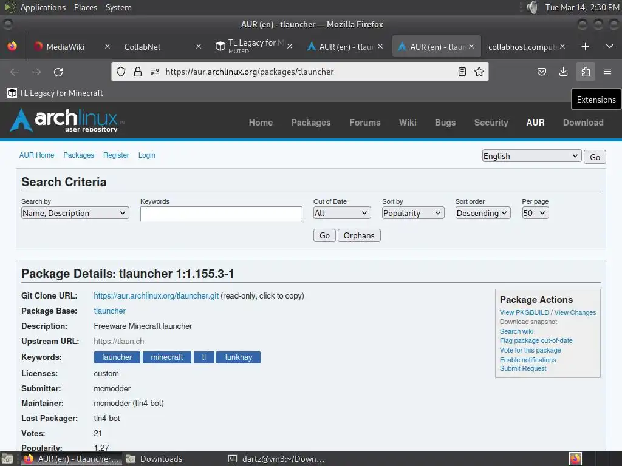Close the collabhost.compute tab
622x466 pixels.
(x=562, y=46)
